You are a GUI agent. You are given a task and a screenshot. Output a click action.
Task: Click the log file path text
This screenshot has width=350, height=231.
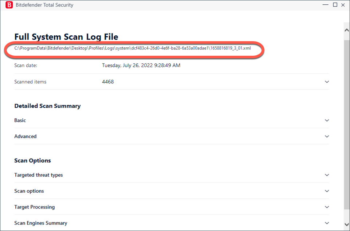(x=133, y=48)
